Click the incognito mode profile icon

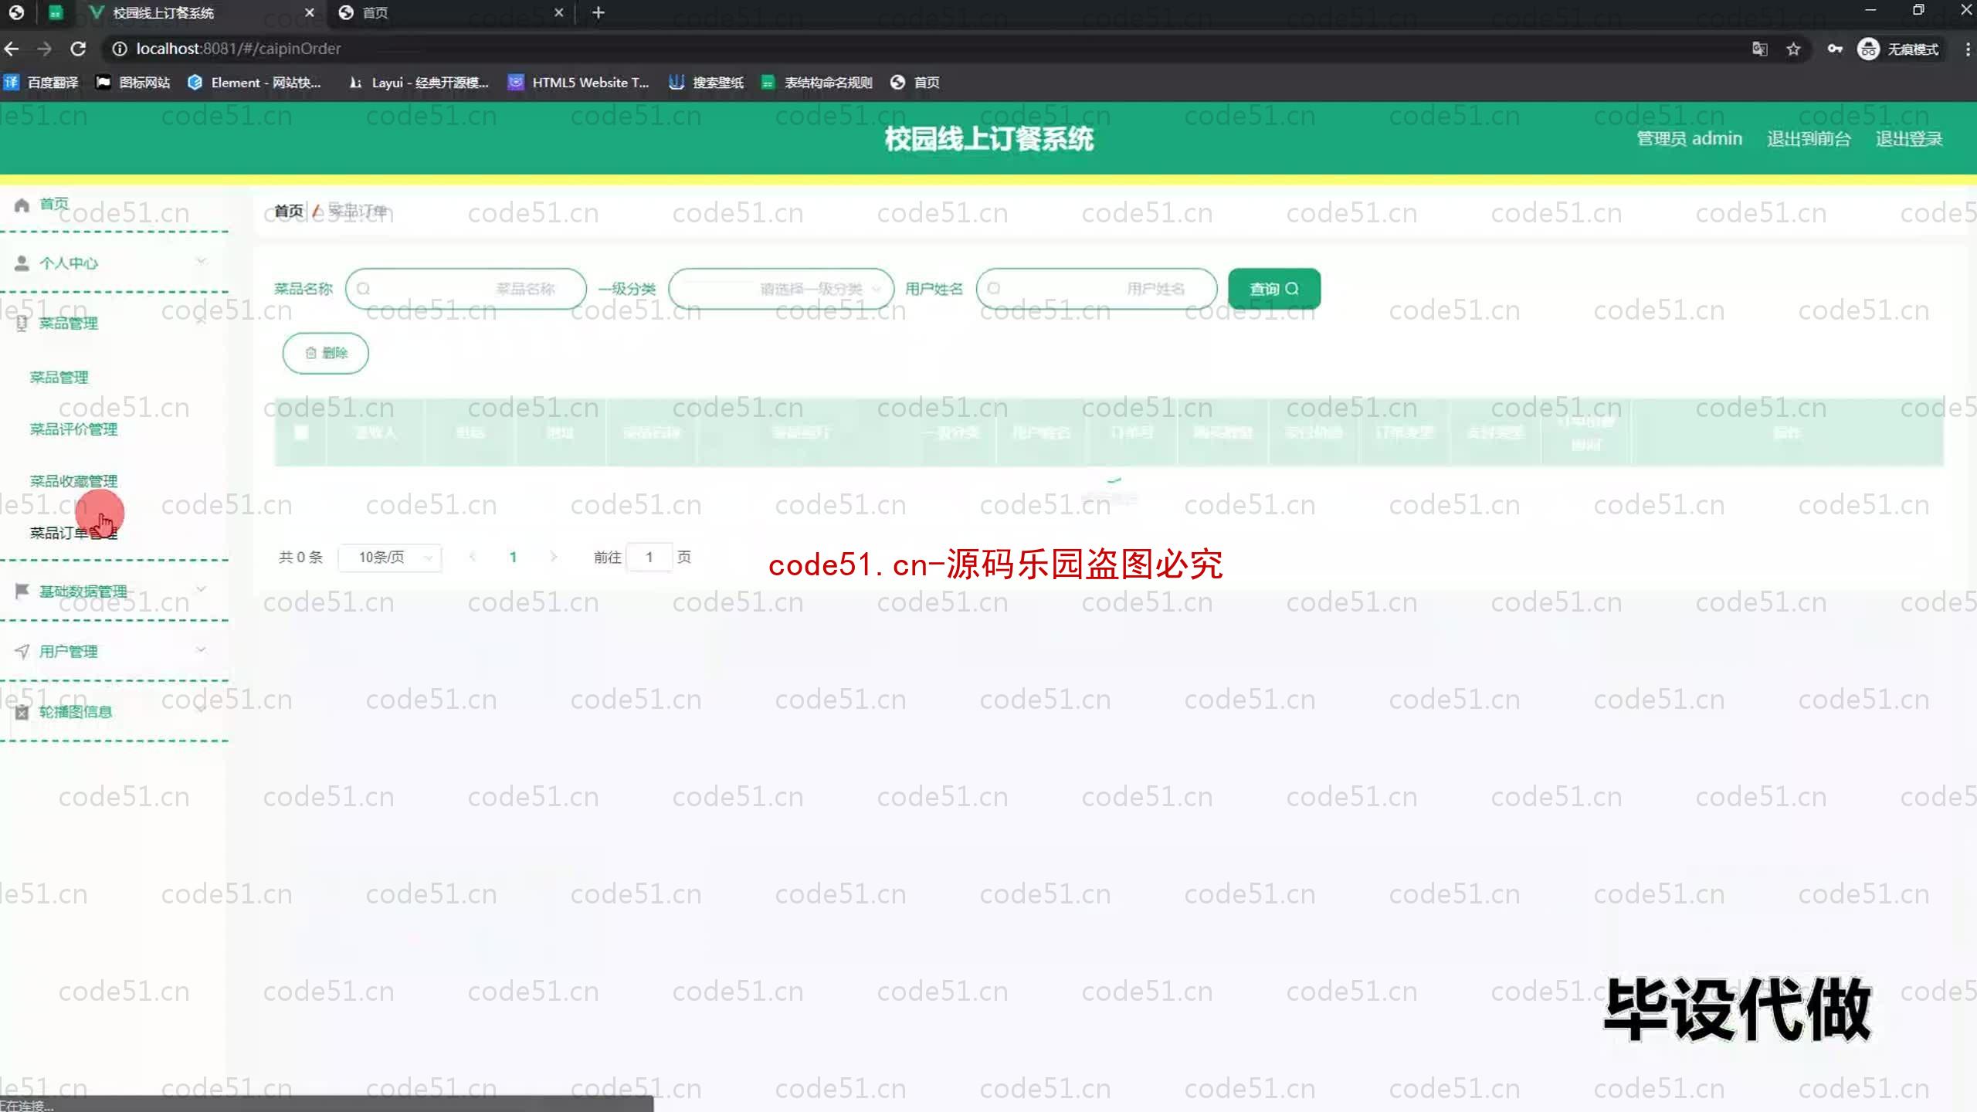pyautogui.click(x=1867, y=49)
